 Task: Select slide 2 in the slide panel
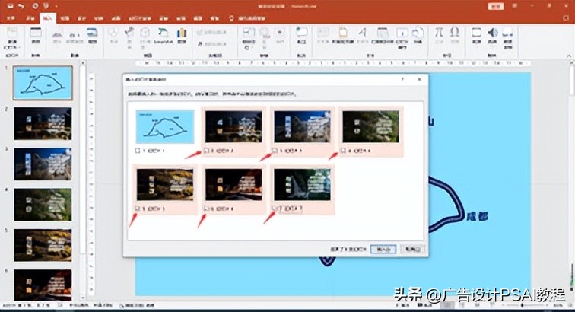43,124
